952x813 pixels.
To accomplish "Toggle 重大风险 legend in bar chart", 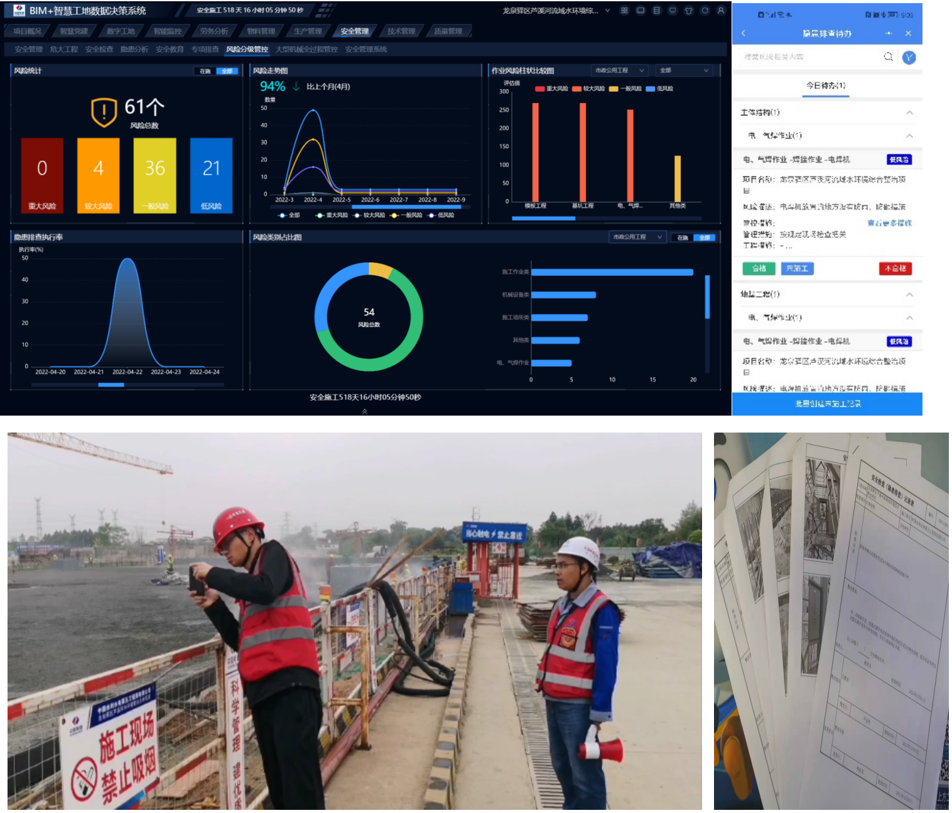I will pyautogui.click(x=551, y=89).
